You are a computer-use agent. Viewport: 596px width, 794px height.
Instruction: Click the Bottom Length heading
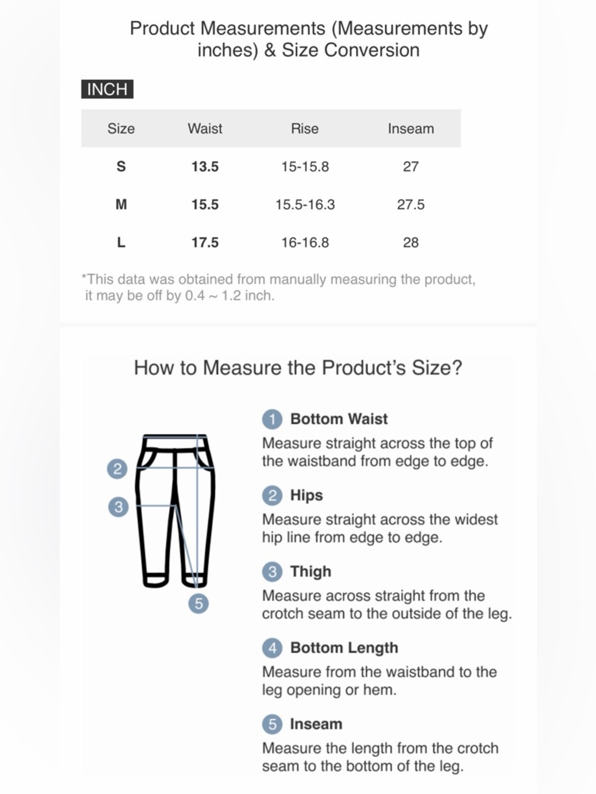point(344,648)
